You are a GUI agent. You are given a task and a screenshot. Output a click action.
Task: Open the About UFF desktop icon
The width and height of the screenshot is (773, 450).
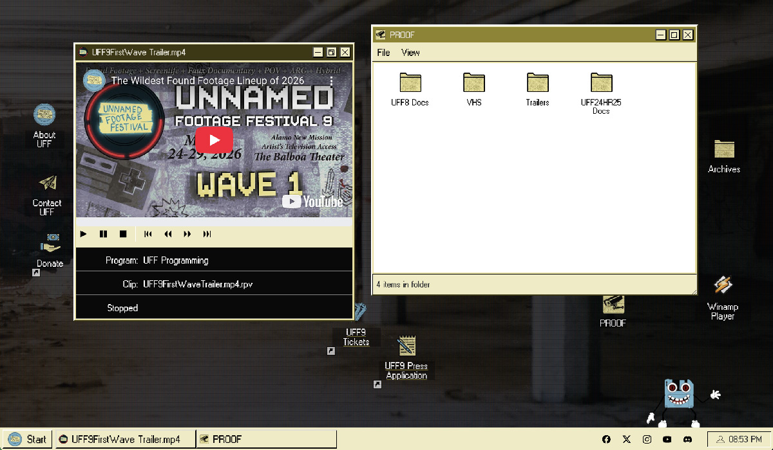[44, 116]
